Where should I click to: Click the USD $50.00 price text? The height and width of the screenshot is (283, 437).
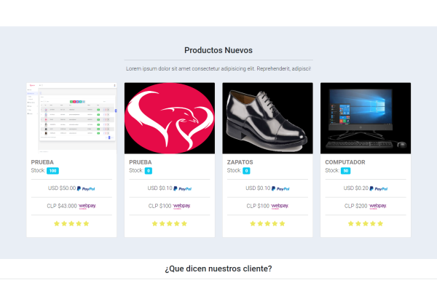coord(62,188)
